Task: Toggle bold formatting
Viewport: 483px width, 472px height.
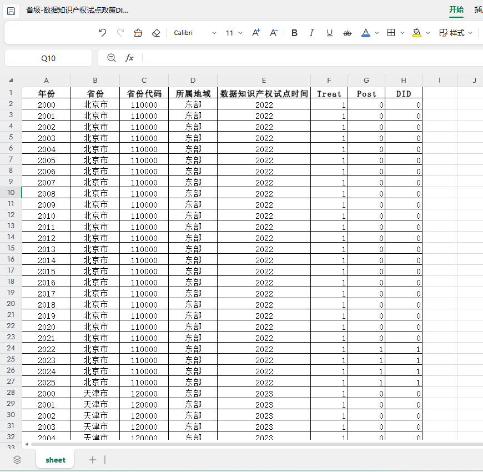Action: (x=294, y=33)
